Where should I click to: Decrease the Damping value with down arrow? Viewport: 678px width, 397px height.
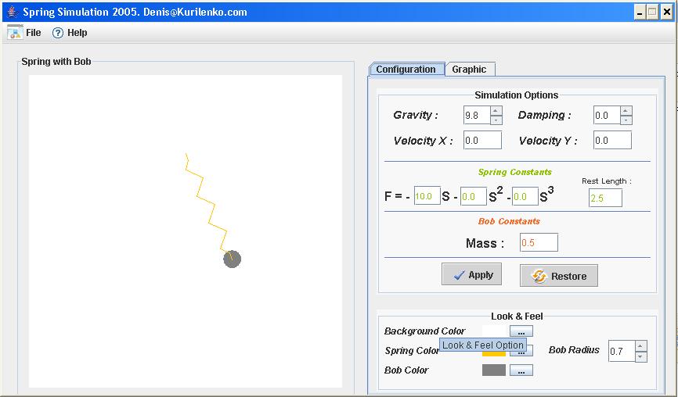[626, 120]
